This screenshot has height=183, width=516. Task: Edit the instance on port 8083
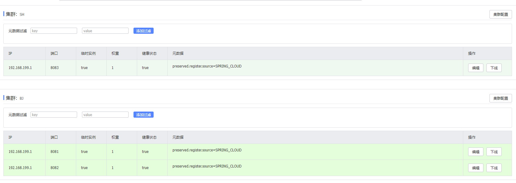pyautogui.click(x=475, y=68)
